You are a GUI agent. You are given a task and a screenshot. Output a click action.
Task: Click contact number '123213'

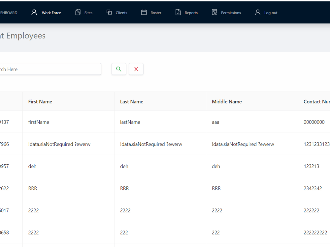coord(311,166)
